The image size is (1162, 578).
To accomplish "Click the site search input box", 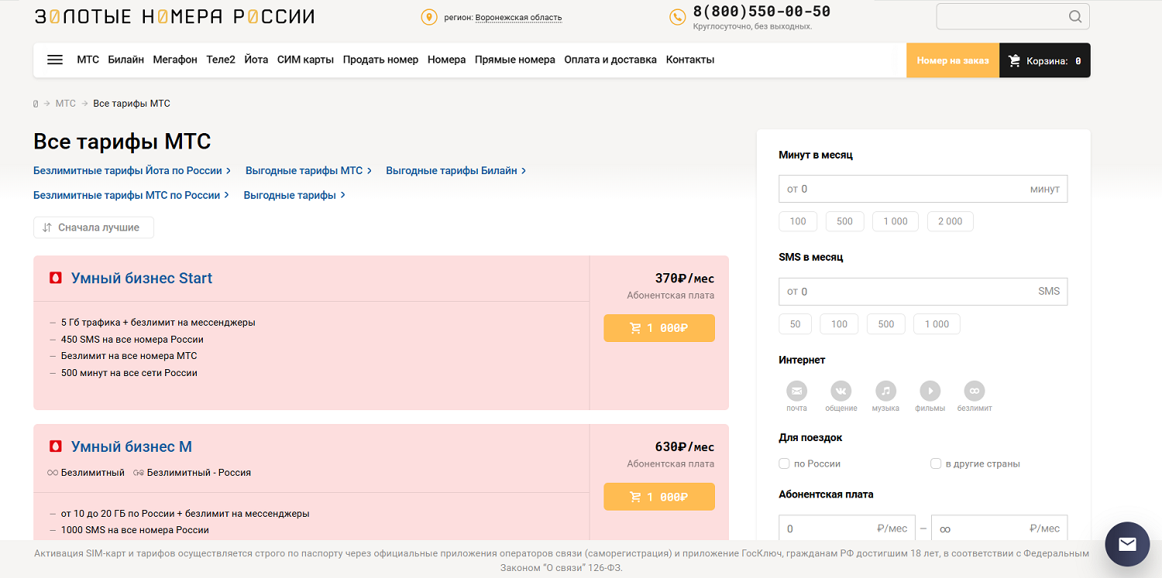I will click(1012, 16).
